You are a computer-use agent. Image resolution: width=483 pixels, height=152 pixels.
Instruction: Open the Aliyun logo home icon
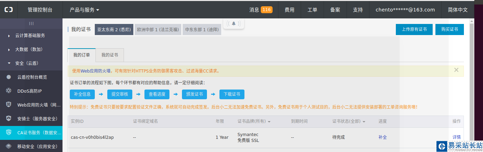tap(9, 10)
